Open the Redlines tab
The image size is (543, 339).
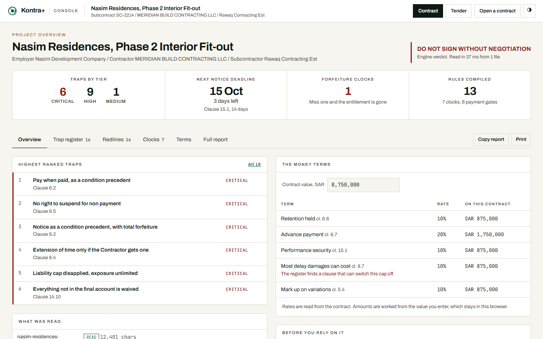pos(117,140)
